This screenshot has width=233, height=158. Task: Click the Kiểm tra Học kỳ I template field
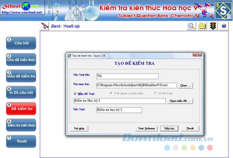(120, 101)
